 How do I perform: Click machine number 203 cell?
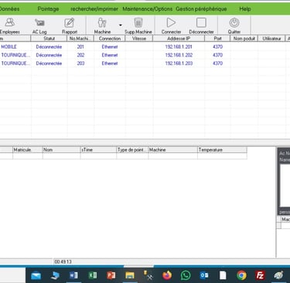(x=80, y=63)
